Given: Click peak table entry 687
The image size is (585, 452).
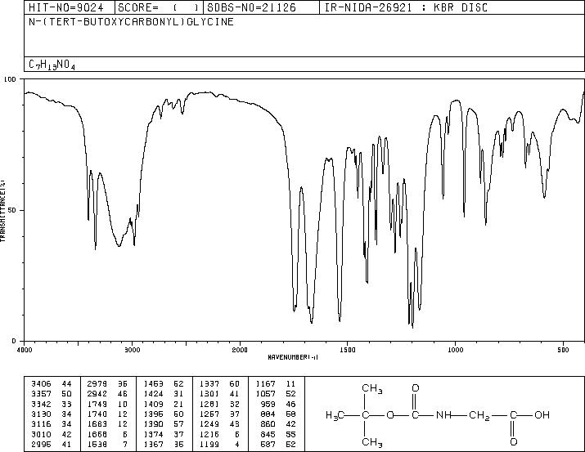Looking at the screenshot, I should (x=268, y=444).
